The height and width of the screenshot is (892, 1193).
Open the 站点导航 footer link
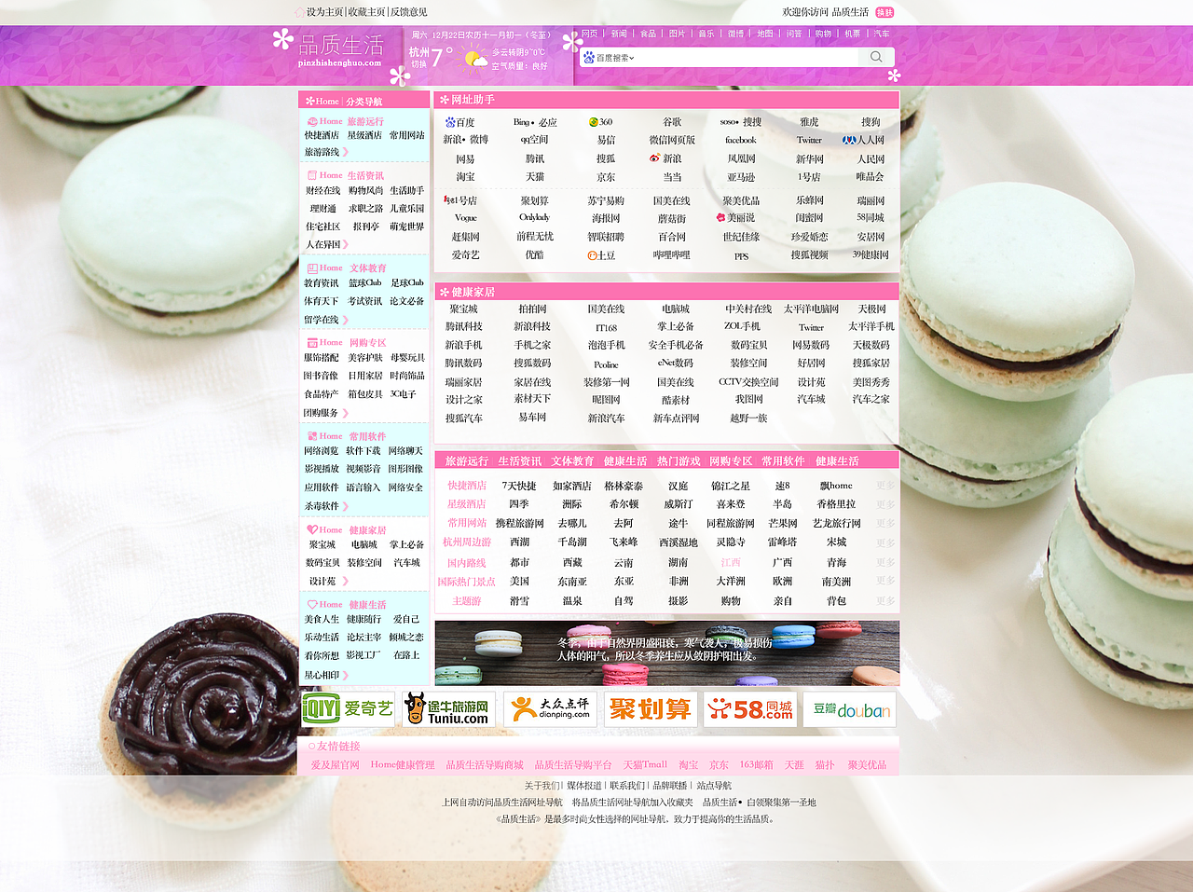click(714, 786)
